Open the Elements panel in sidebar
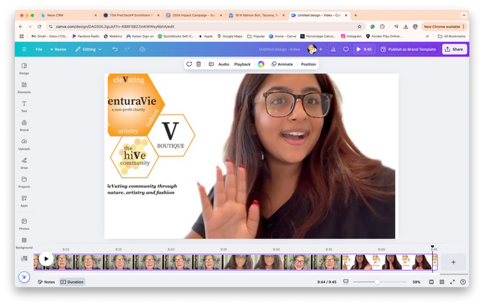This screenshot has width=484, height=306. click(24, 87)
